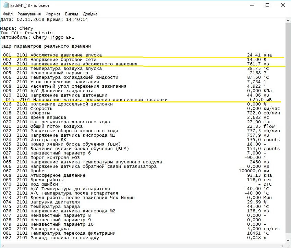
Task: Click 'Время работы' row 069
Action: 137,180
